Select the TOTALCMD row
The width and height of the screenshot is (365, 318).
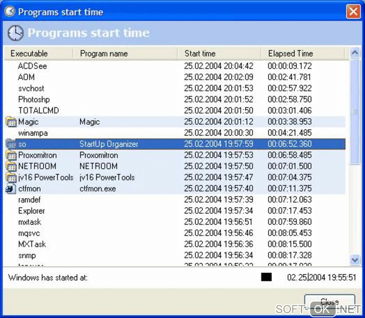tap(175, 111)
